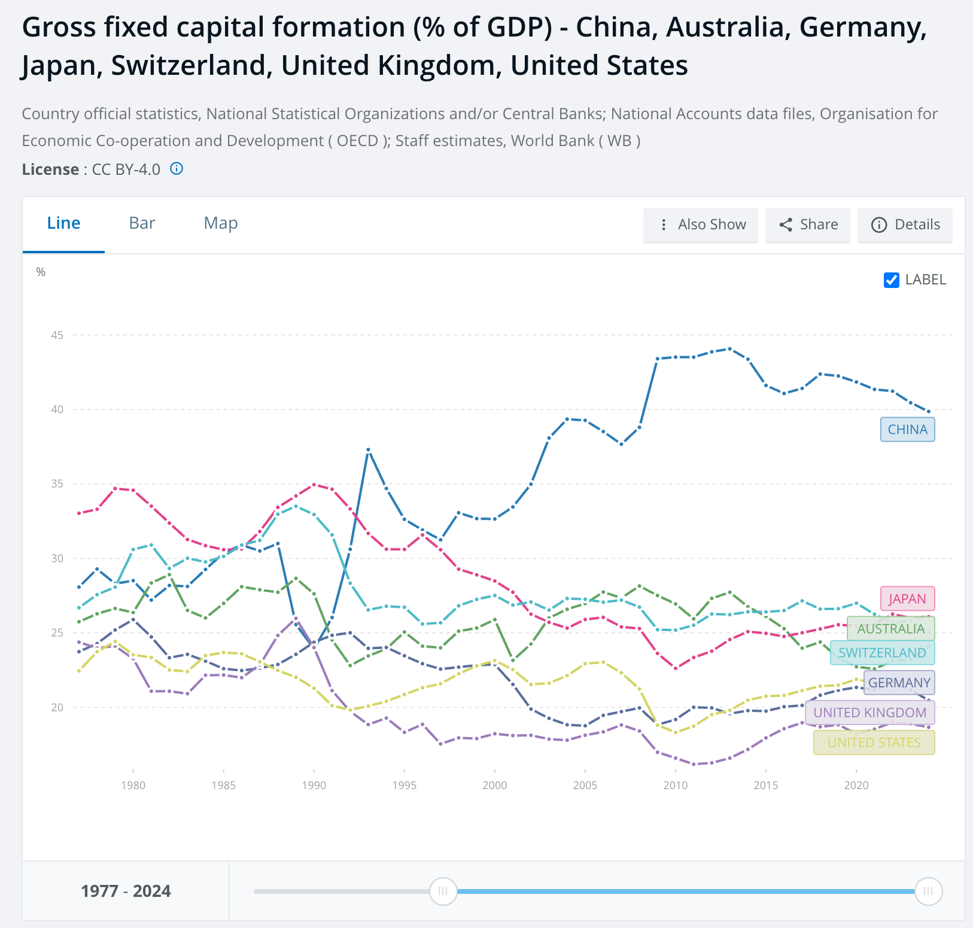Click the data source description paragraph
973x928 pixels.
480,127
